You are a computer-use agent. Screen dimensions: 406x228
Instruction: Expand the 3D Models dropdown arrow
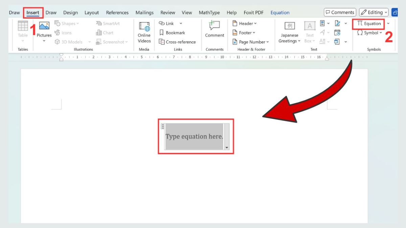(90, 42)
